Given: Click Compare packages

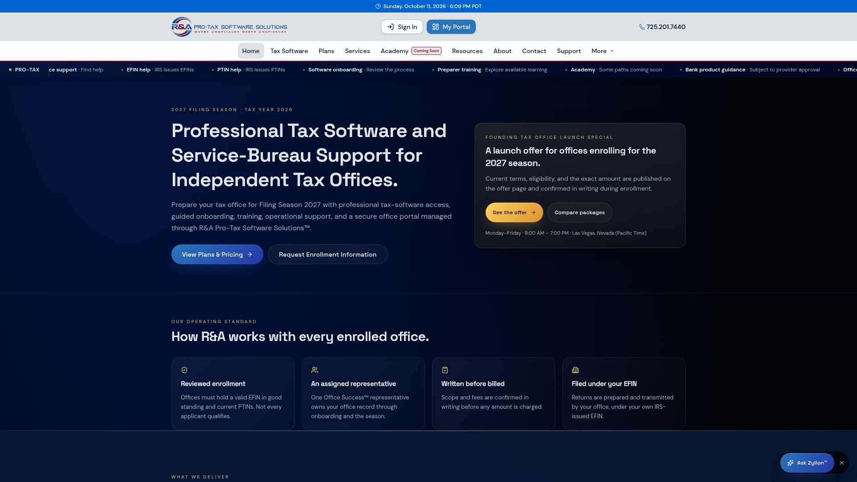Looking at the screenshot, I should coord(580,212).
